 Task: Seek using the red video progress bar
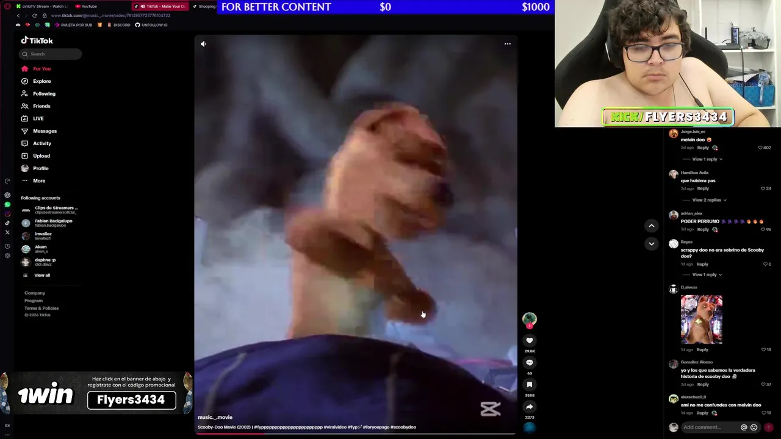click(x=355, y=434)
